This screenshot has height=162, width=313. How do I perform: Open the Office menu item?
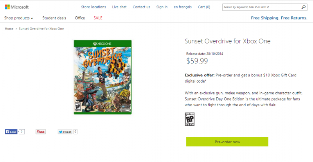[80, 18]
